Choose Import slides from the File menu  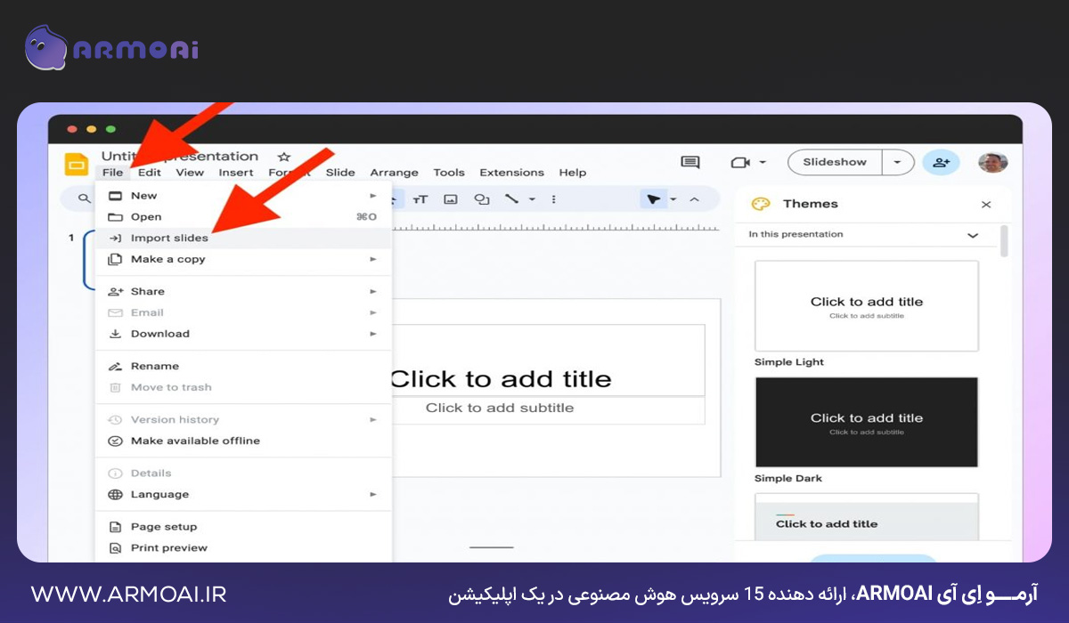point(171,238)
